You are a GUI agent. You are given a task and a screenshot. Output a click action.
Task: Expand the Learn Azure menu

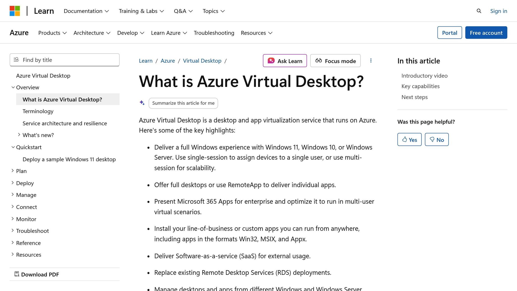(x=169, y=33)
